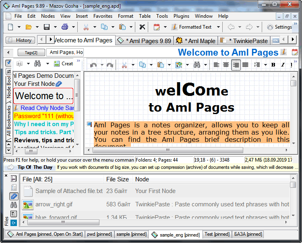Image resolution: width=302 pixels, height=243 pixels.
Task: Click the Tip Of The Day label
Action: pyautogui.click(x=35, y=167)
